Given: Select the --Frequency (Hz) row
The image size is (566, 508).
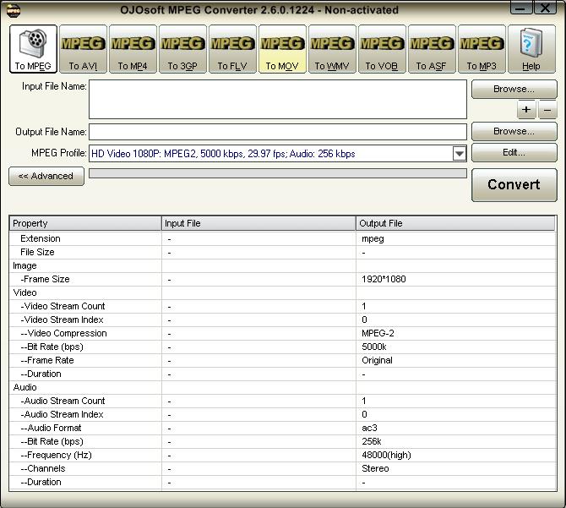Looking at the screenshot, I should tap(283, 455).
